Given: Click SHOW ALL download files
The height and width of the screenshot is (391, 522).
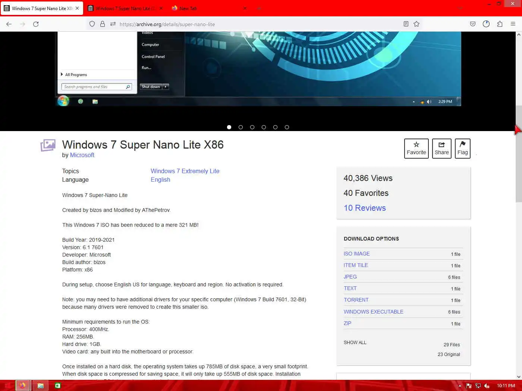Looking at the screenshot, I should (x=355, y=343).
